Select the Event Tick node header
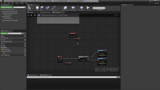The image size is (160, 90). (x=73, y=33)
